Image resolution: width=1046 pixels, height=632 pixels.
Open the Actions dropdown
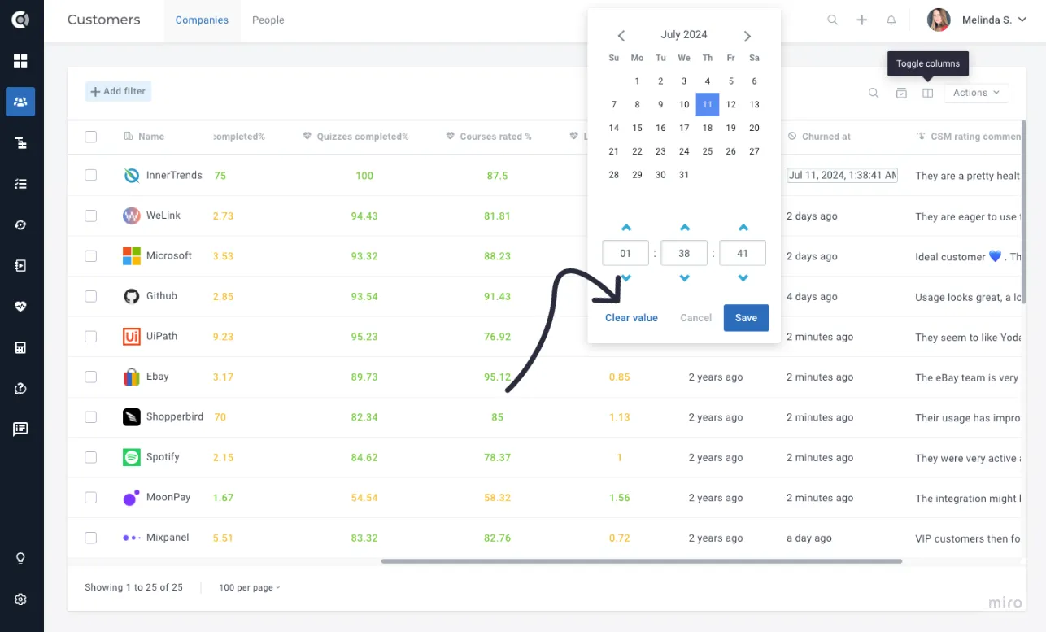point(976,93)
